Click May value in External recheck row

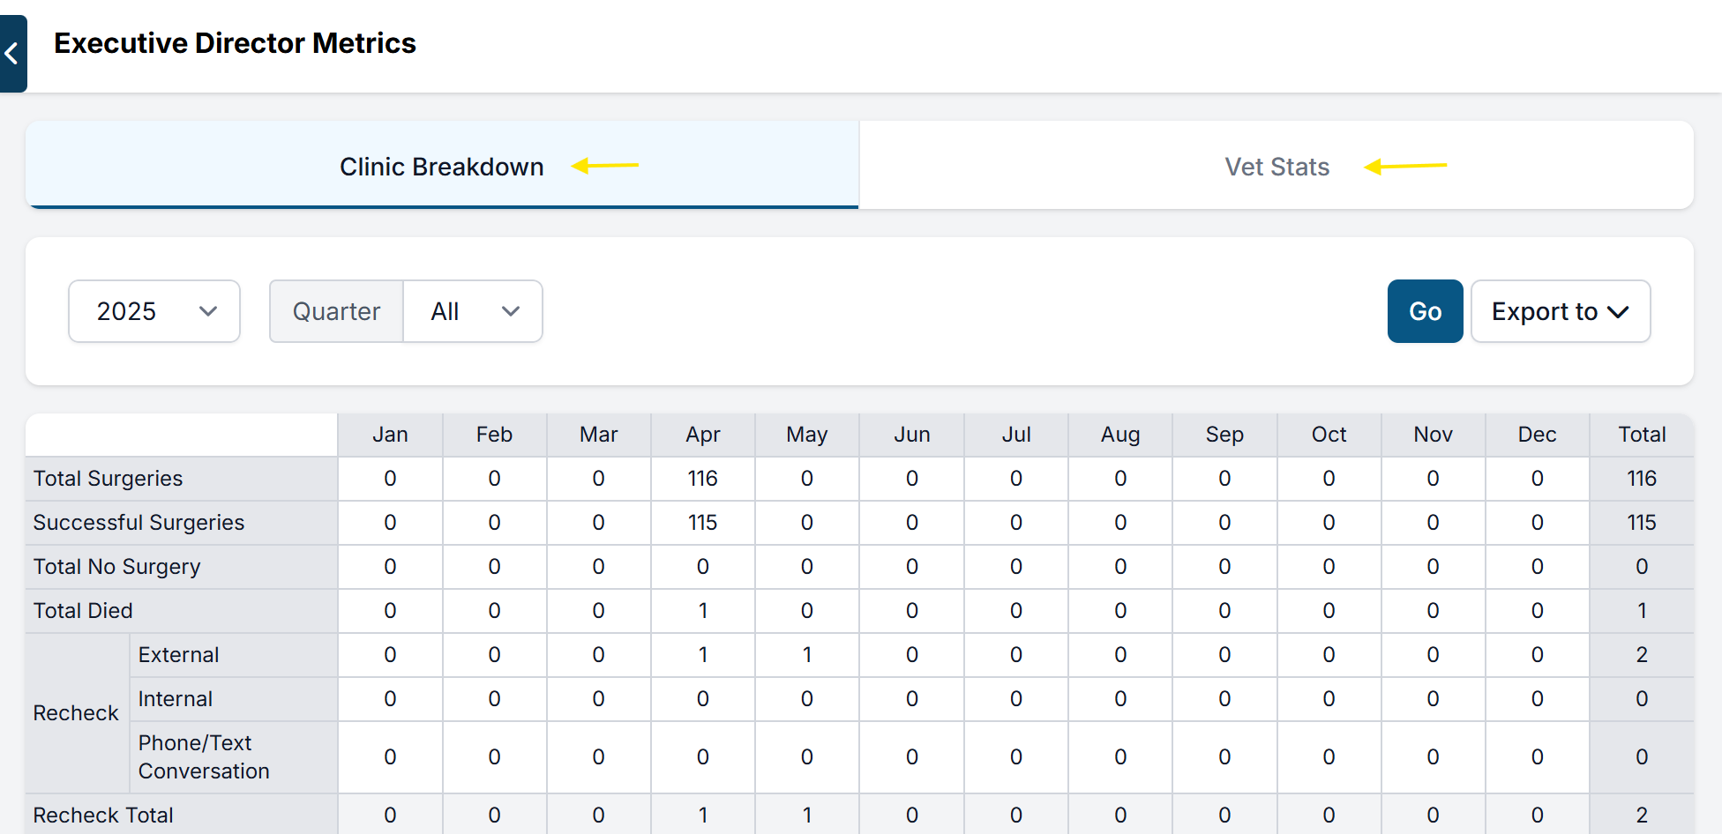pos(806,655)
